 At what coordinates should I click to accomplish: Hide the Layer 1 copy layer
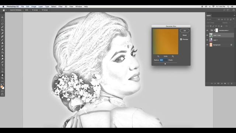(207, 35)
